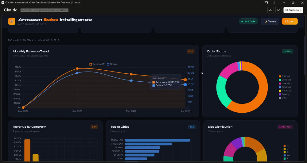This screenshot has height=163, width=307.
Task: Click the Mar 2022 starting data point
Action: (23, 107)
